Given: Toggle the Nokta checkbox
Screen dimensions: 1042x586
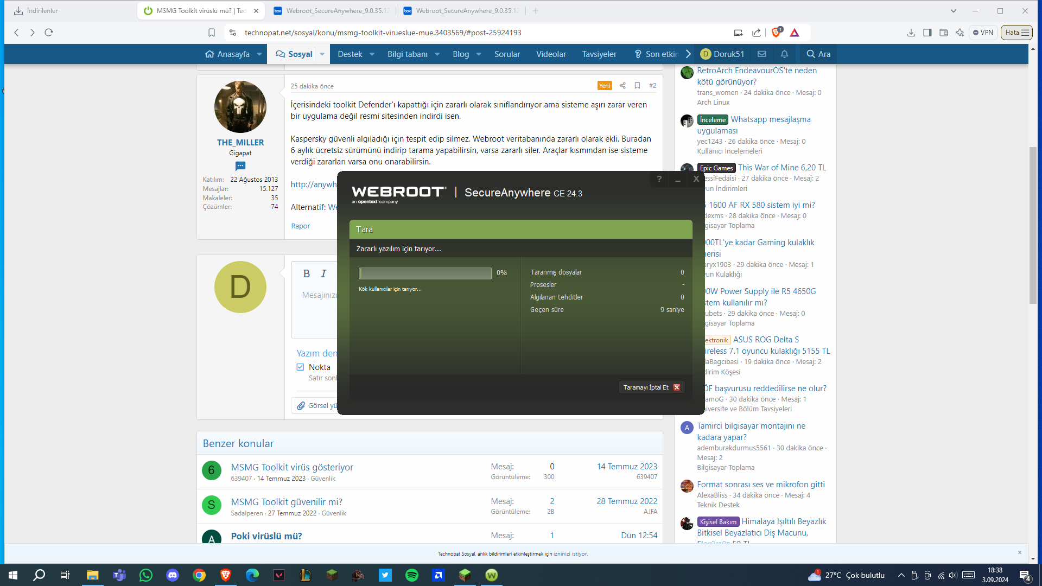Looking at the screenshot, I should [300, 367].
